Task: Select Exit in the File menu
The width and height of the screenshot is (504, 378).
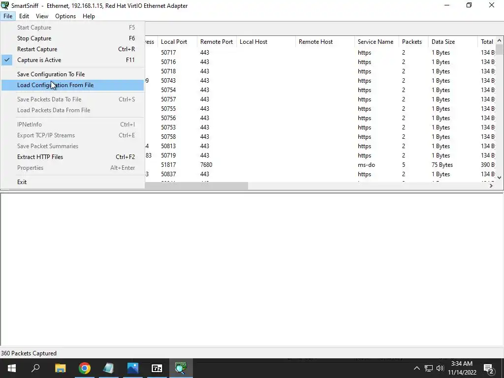Action: [73, 182]
